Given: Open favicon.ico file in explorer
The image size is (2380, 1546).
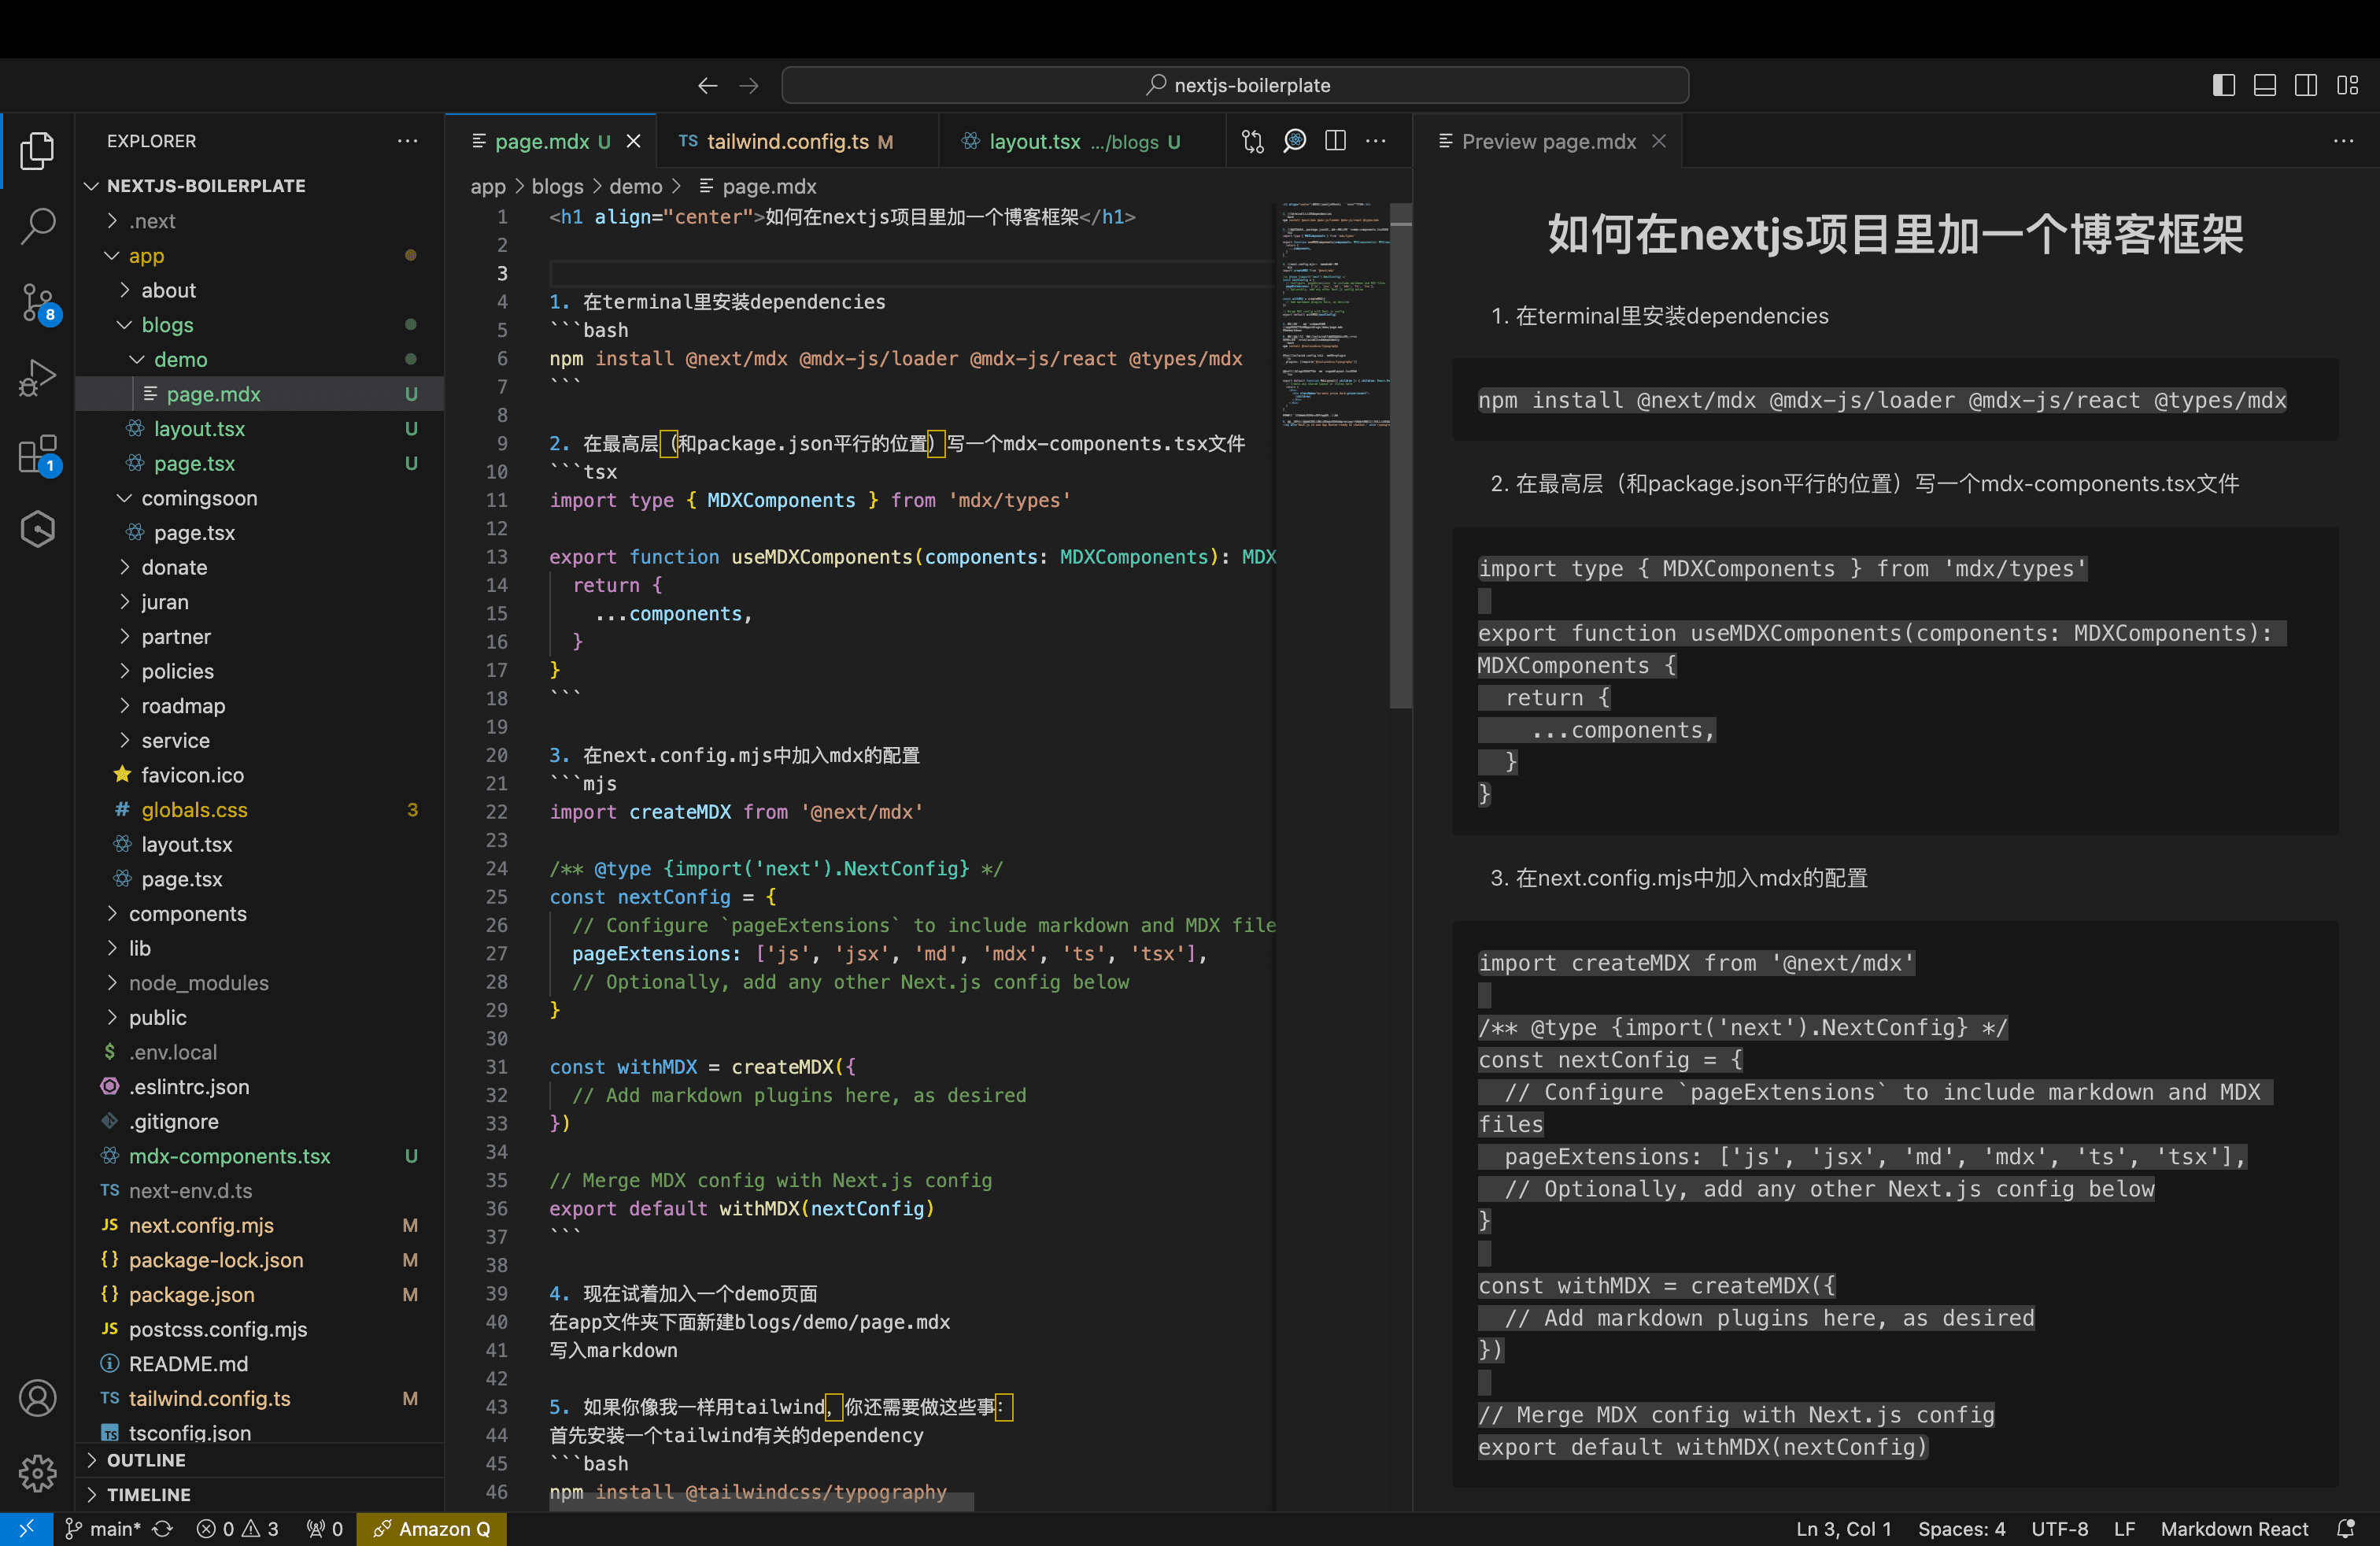Looking at the screenshot, I should click(260, 775).
